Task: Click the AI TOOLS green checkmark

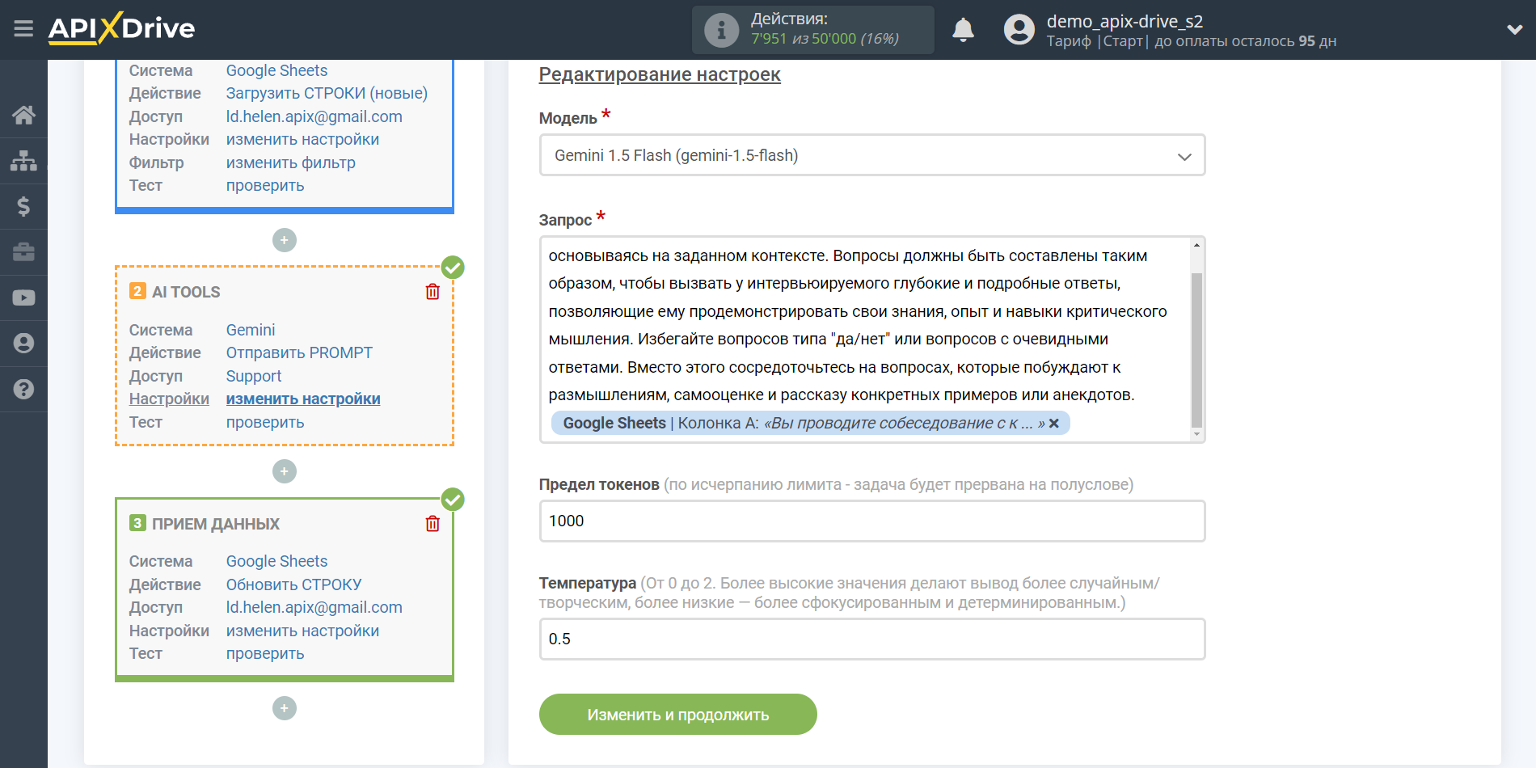Action: (453, 268)
